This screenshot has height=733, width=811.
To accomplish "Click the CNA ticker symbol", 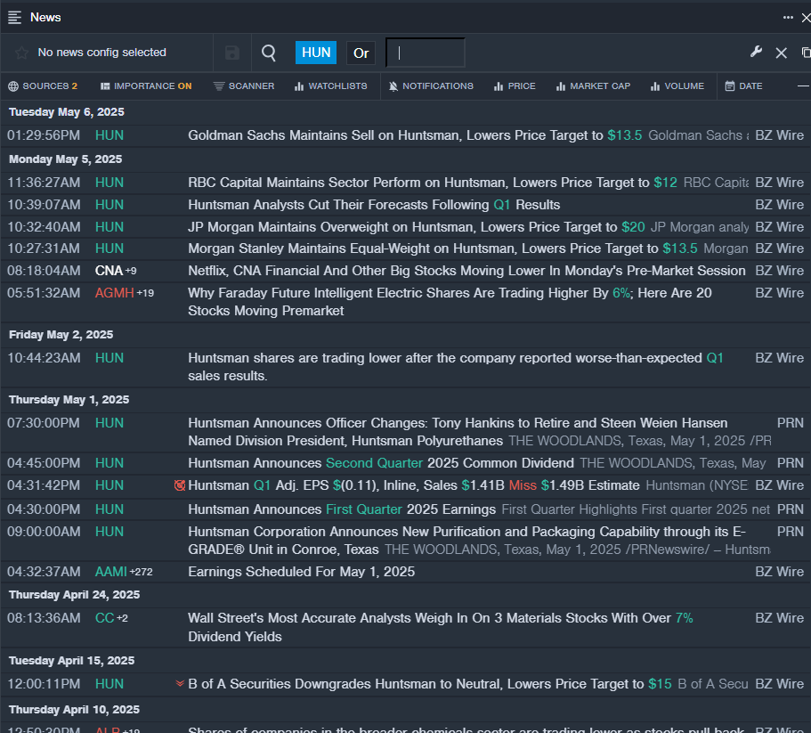I will point(109,271).
